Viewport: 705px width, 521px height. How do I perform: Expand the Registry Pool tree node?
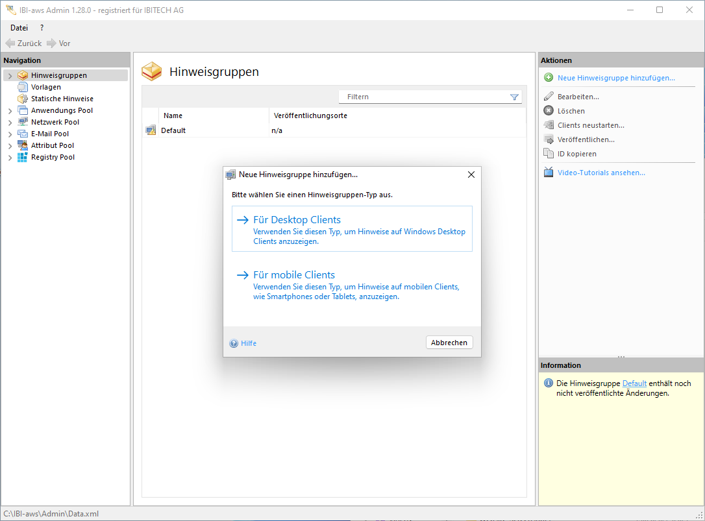tap(10, 158)
